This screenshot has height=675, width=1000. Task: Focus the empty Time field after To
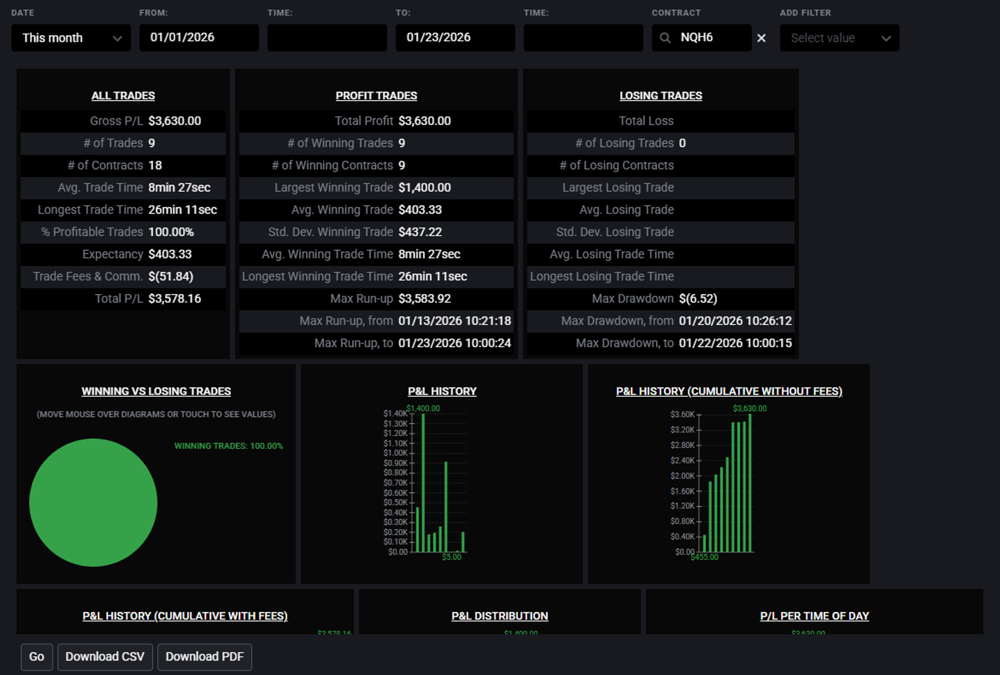[x=583, y=38]
